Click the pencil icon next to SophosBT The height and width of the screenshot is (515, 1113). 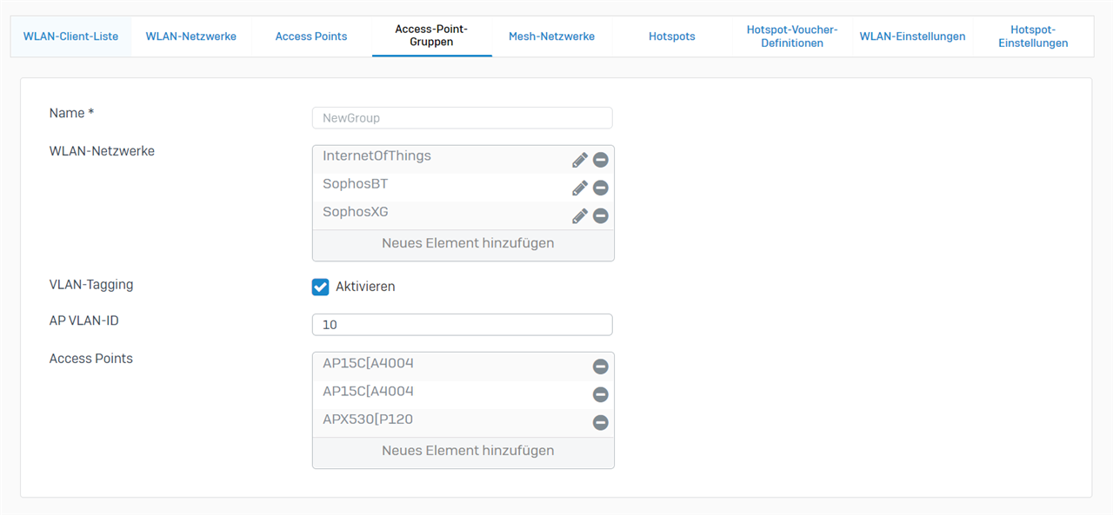point(580,188)
